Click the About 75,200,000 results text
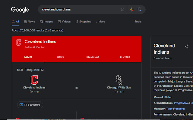The image size is (193, 120). [x=37, y=30]
